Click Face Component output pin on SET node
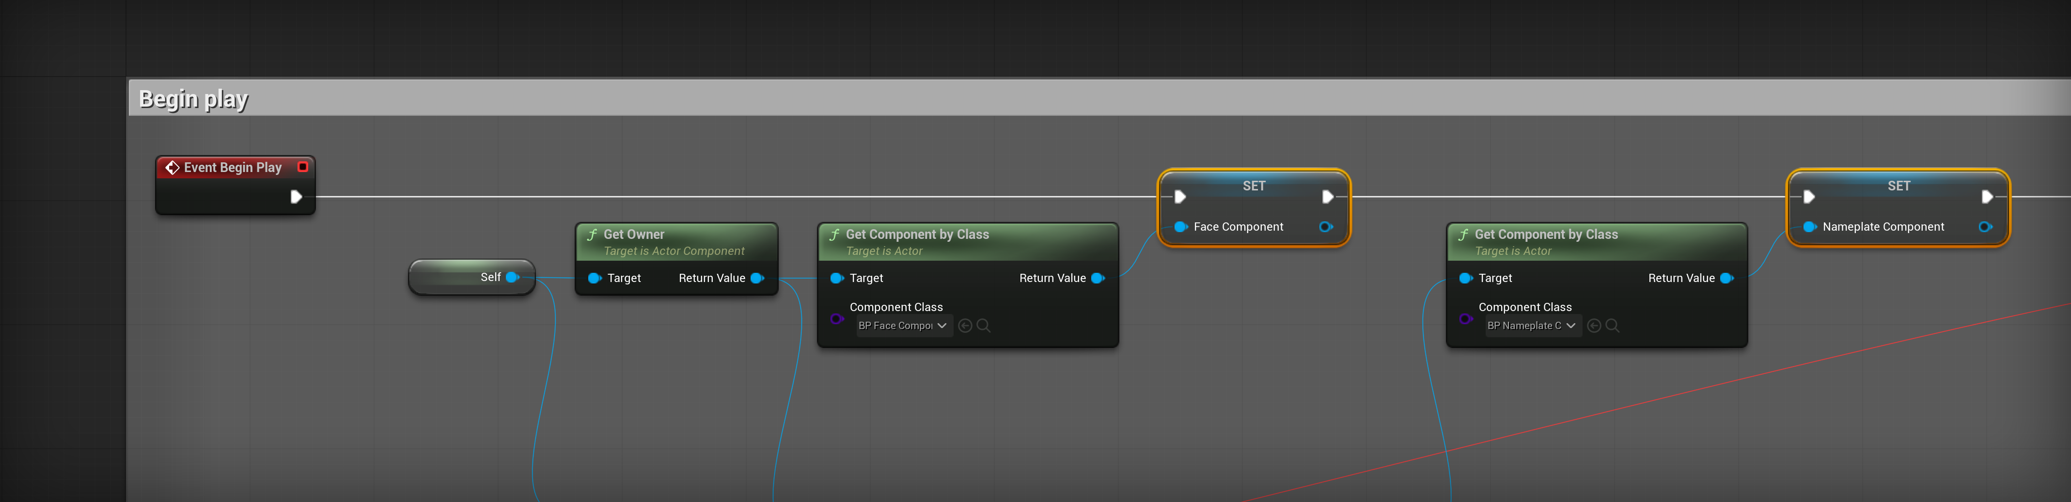This screenshot has height=502, width=2071. 1327,227
